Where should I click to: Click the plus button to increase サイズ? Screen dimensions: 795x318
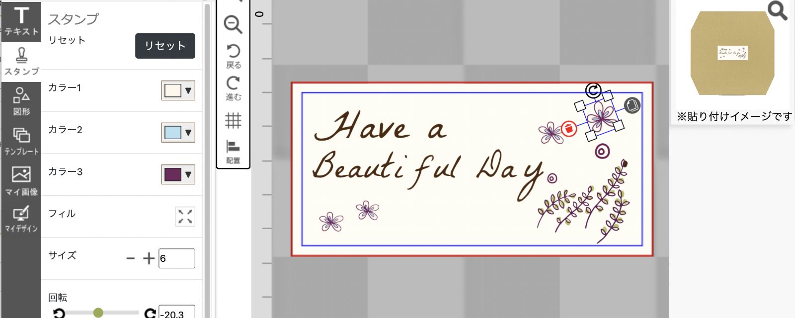pyautogui.click(x=149, y=258)
